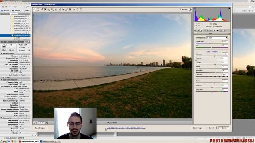The width and height of the screenshot is (255, 143).
Task: Collapse the Camera Raw metadata section
Action: click(2, 118)
